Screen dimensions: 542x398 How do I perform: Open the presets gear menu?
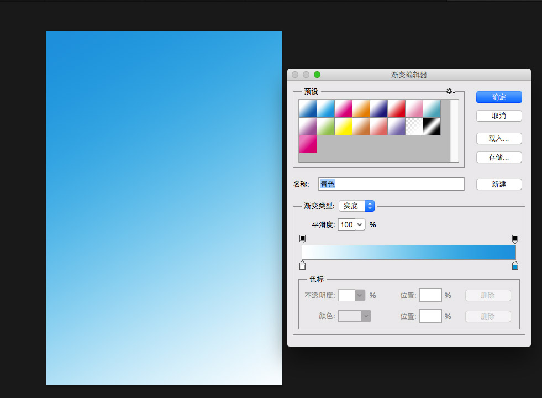tap(450, 91)
